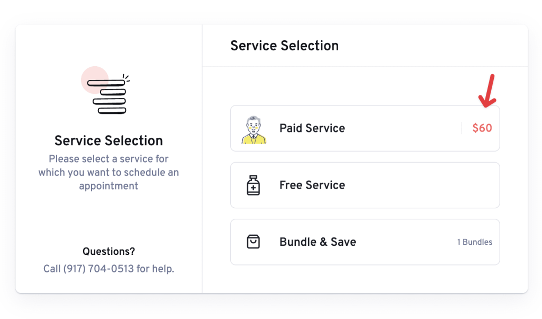Click the Service Selection title on the sidebar

[109, 140]
